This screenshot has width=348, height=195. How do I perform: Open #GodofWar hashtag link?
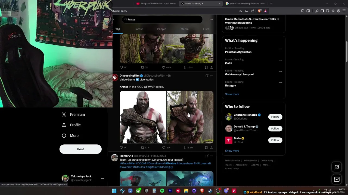[x=128, y=163]
